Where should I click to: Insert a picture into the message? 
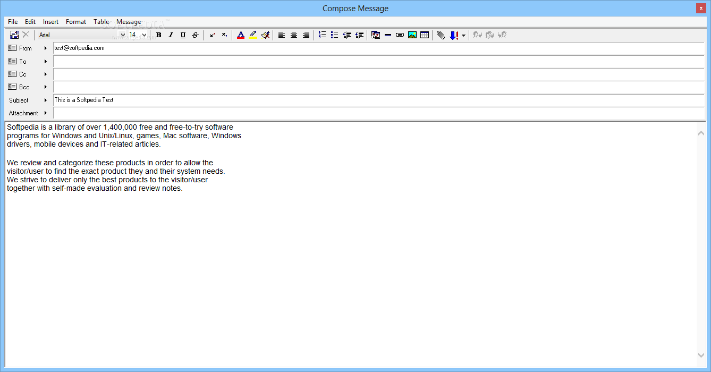coord(412,35)
